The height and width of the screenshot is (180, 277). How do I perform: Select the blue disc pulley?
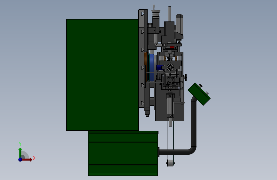[x=152, y=68]
